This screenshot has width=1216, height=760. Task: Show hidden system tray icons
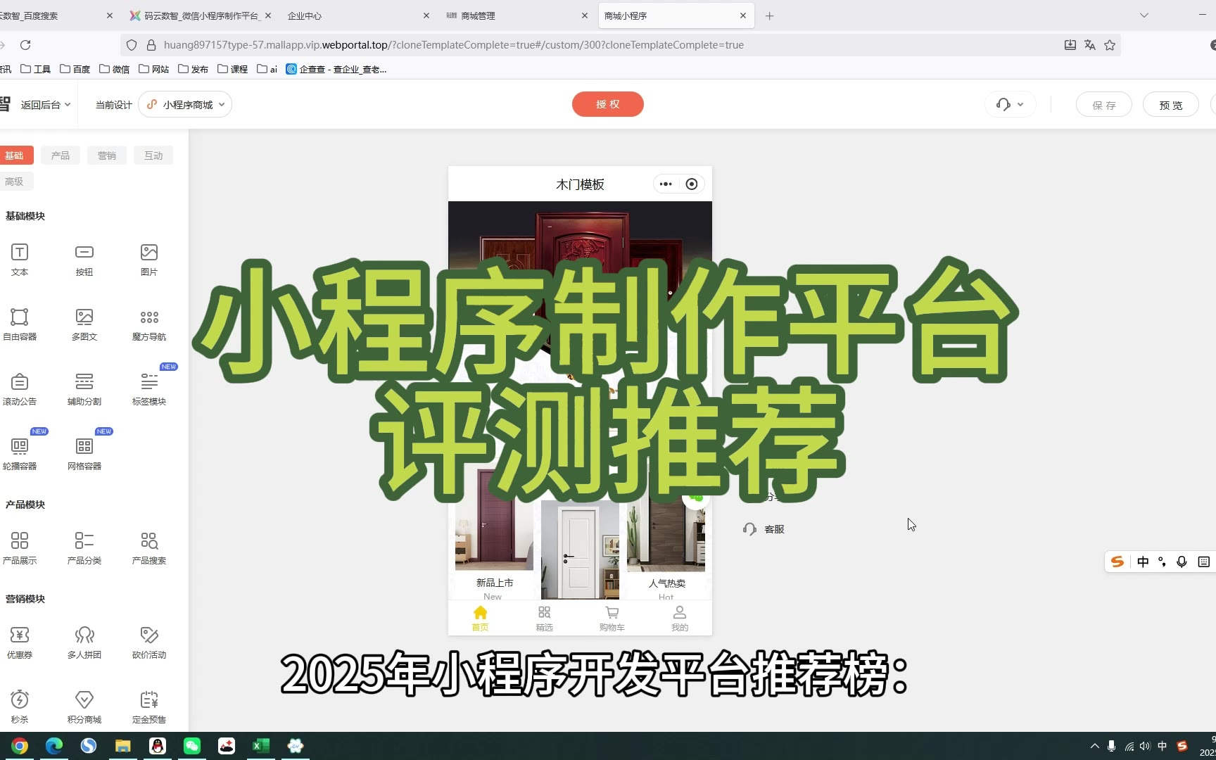1094,746
